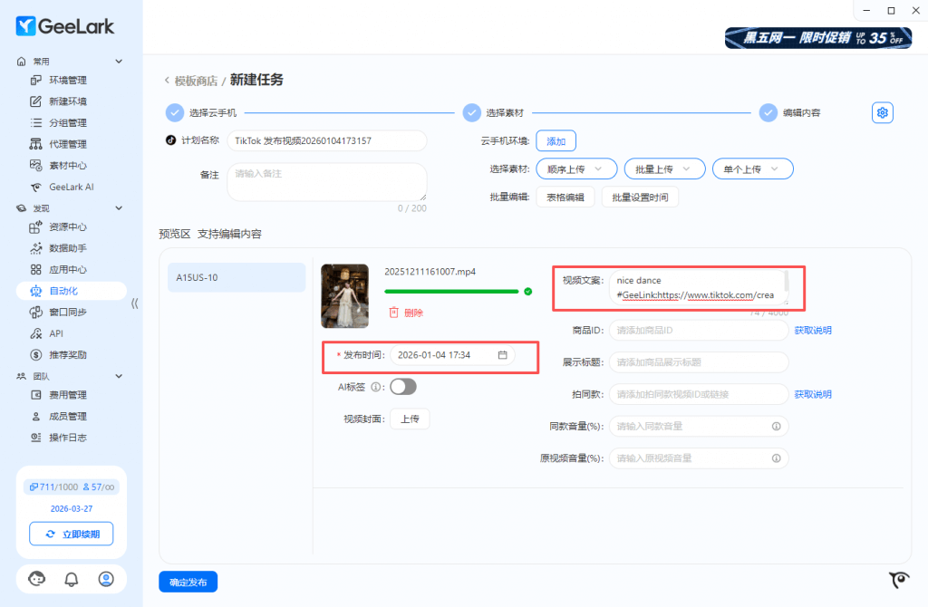Select 窗口同步 from the sidebar menu
This screenshot has height=607, width=928.
[x=68, y=313]
